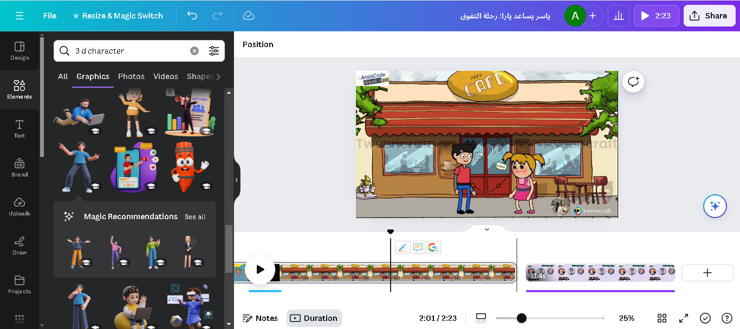Collapse the side panel handle
Viewport: 740px width, 329px height.
237,180
